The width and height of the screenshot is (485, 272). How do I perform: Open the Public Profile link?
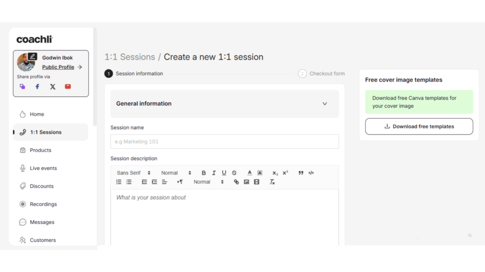pos(58,67)
